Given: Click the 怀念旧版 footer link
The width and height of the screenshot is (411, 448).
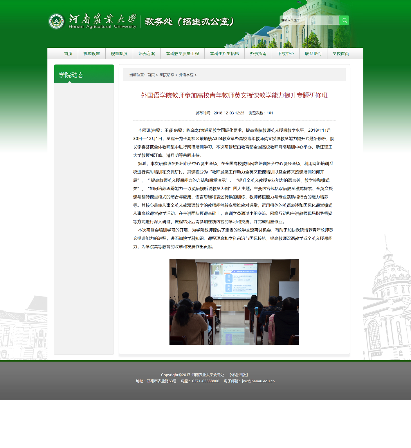Looking at the screenshot, I should [239, 375].
